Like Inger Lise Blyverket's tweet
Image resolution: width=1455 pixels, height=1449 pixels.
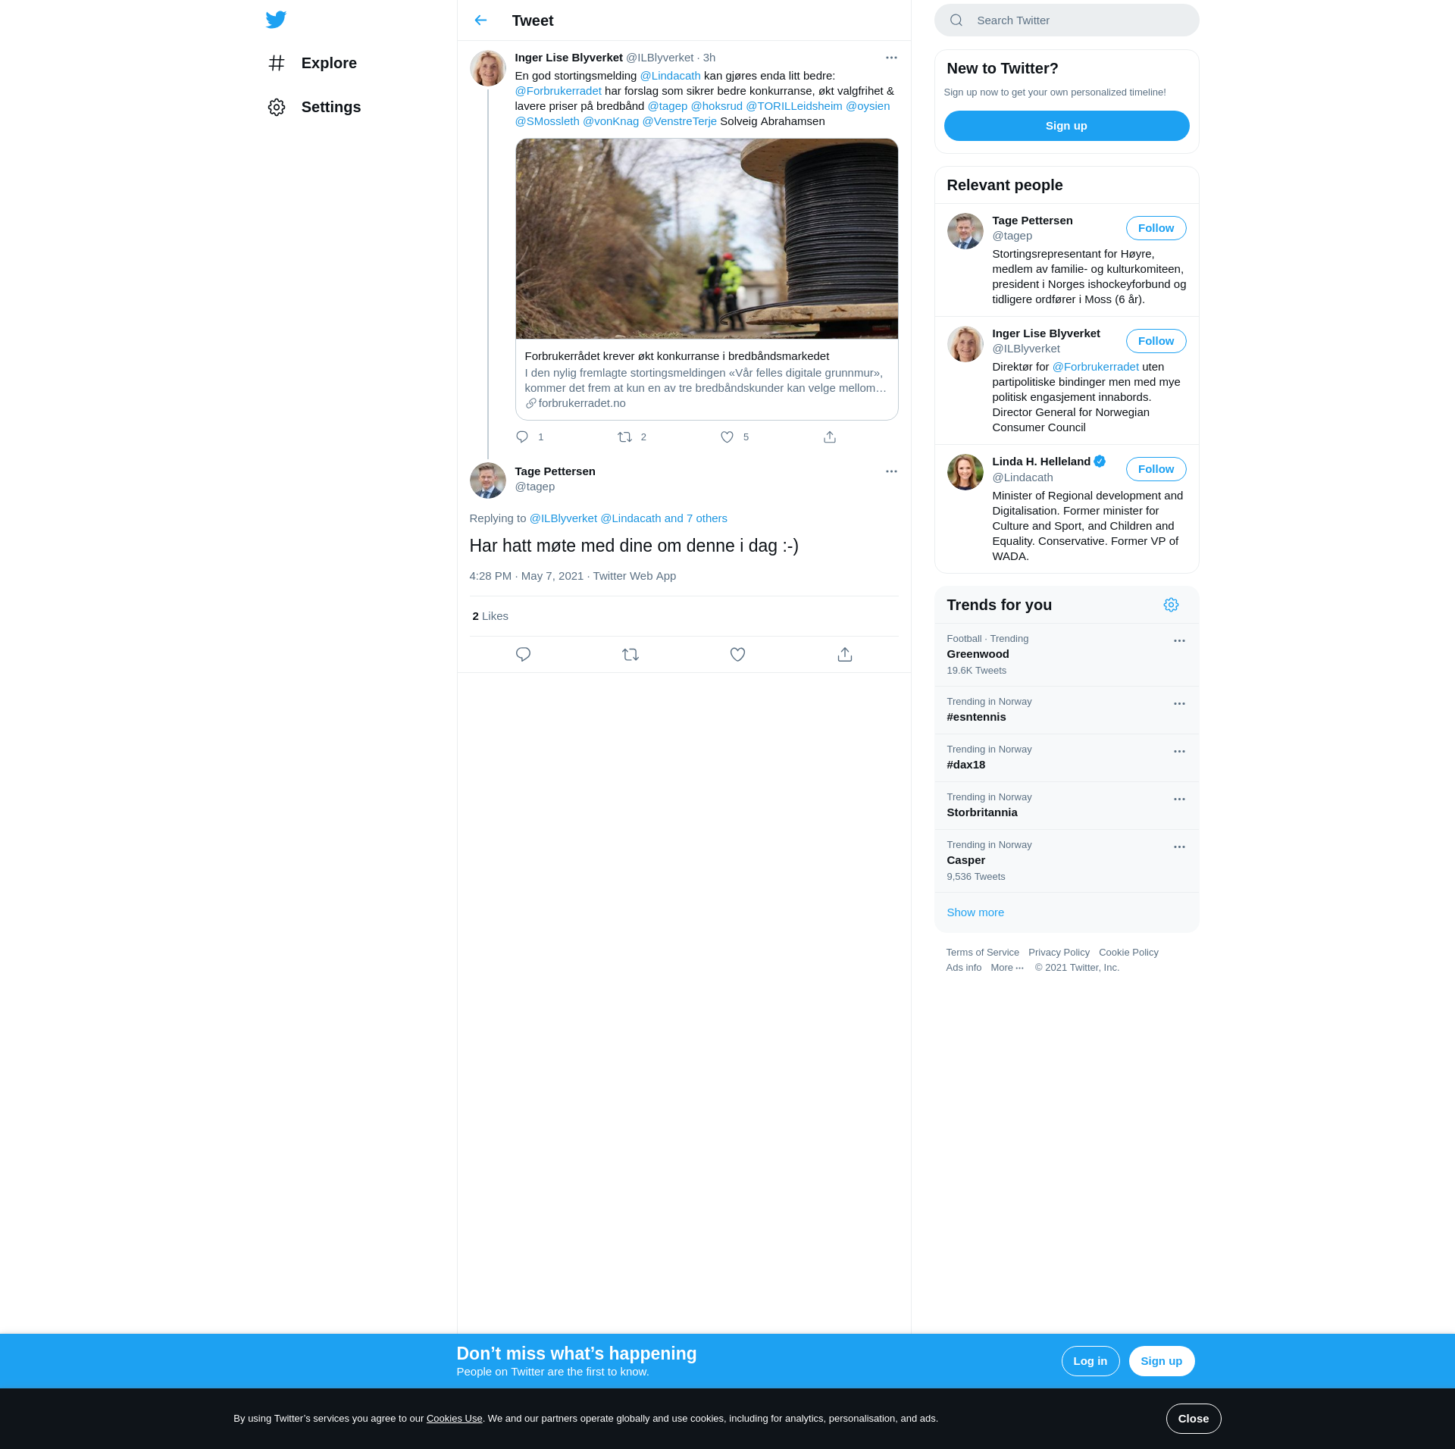(x=727, y=437)
